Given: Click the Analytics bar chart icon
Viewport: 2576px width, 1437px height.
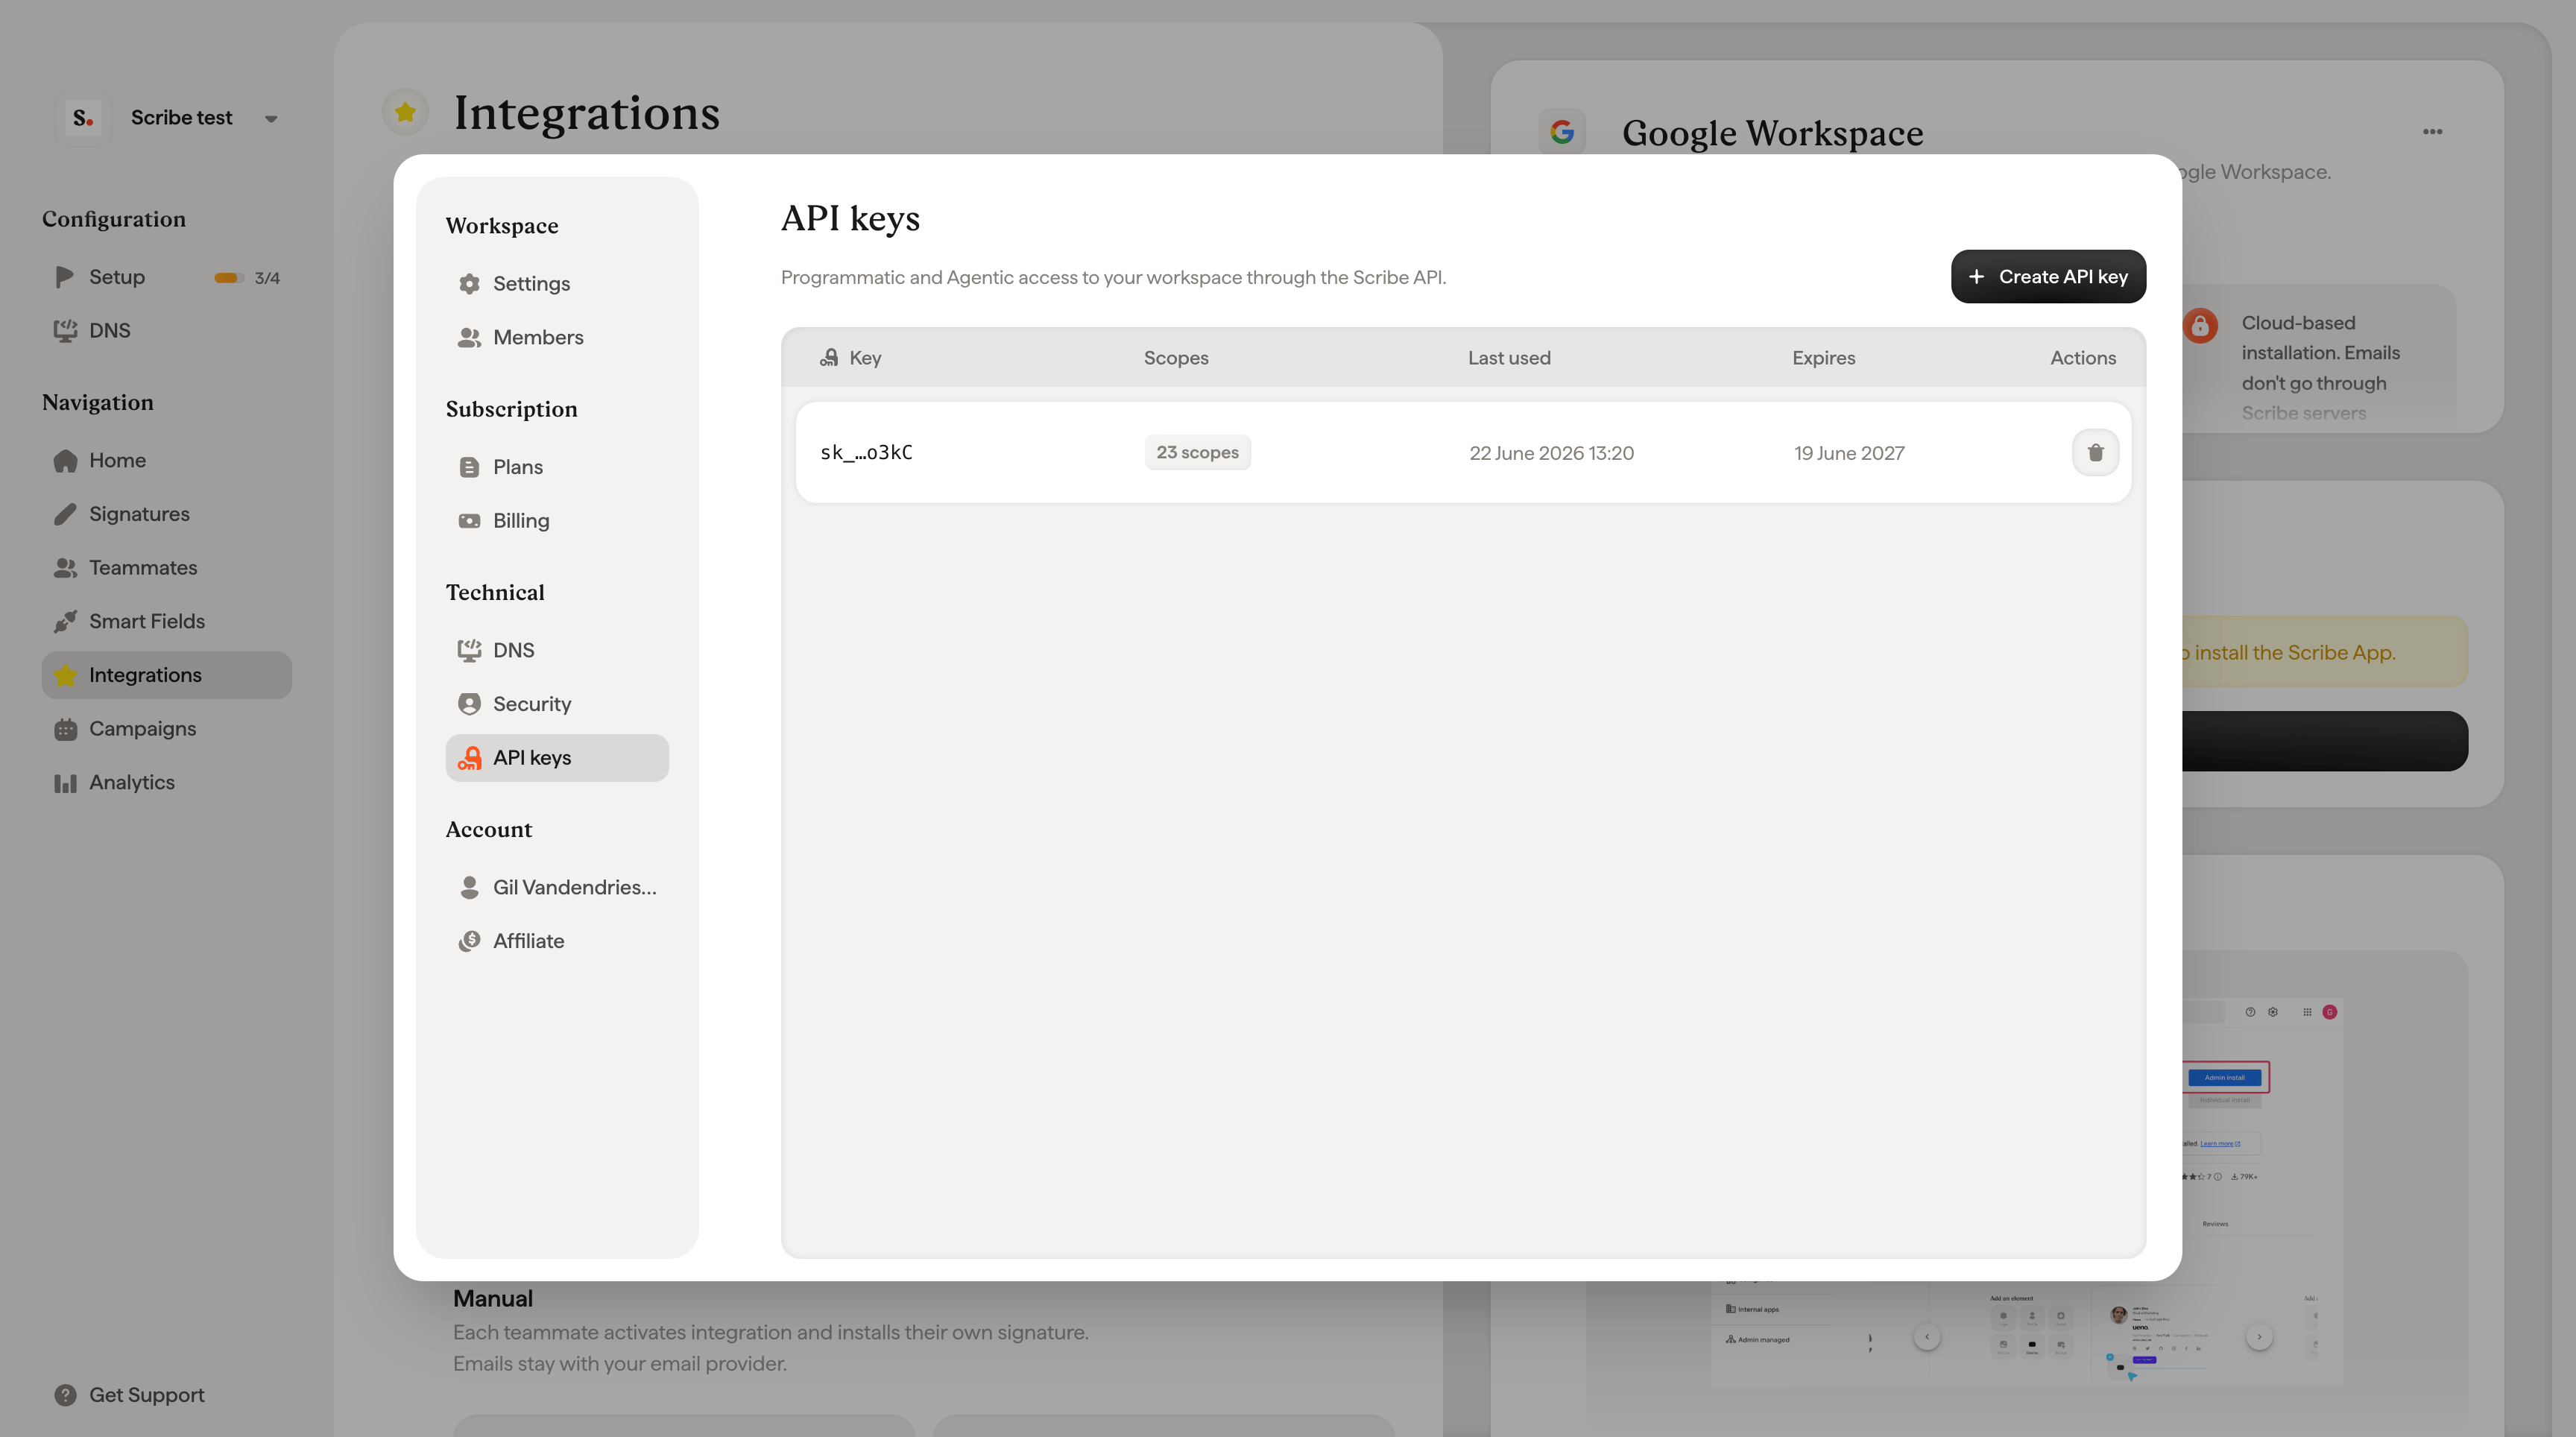Looking at the screenshot, I should (65, 783).
